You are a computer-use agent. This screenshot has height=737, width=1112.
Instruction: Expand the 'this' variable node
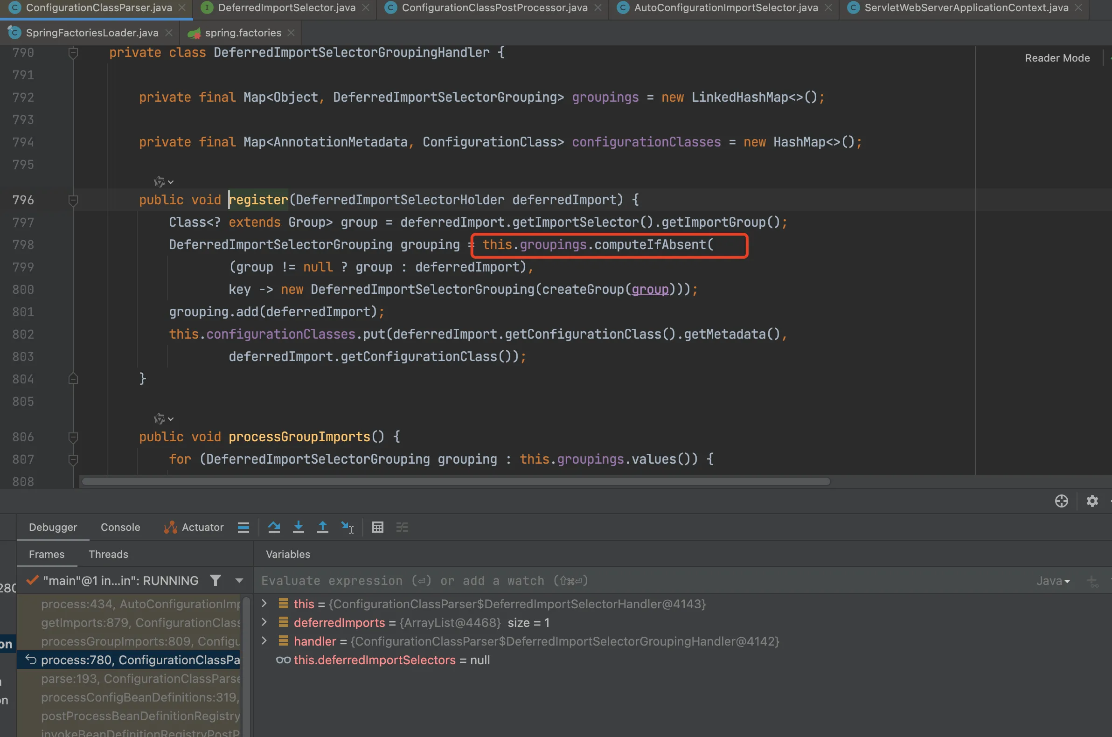pyautogui.click(x=264, y=604)
